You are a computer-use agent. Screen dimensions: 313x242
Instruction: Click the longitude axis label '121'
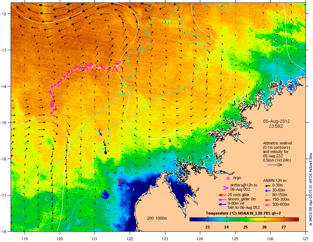coord(95,238)
